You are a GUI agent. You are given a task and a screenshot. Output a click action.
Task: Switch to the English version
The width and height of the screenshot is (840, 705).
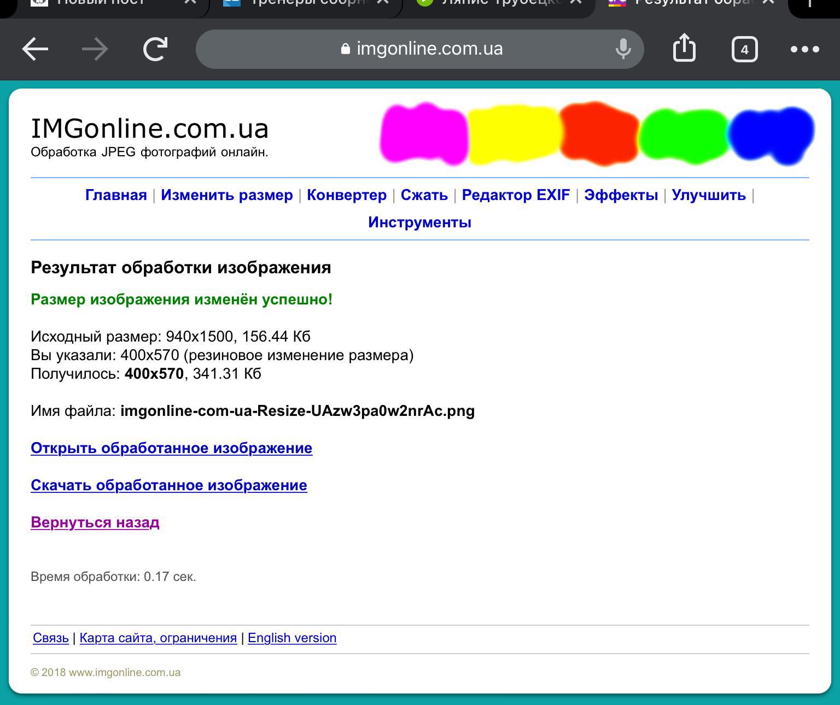click(x=292, y=638)
